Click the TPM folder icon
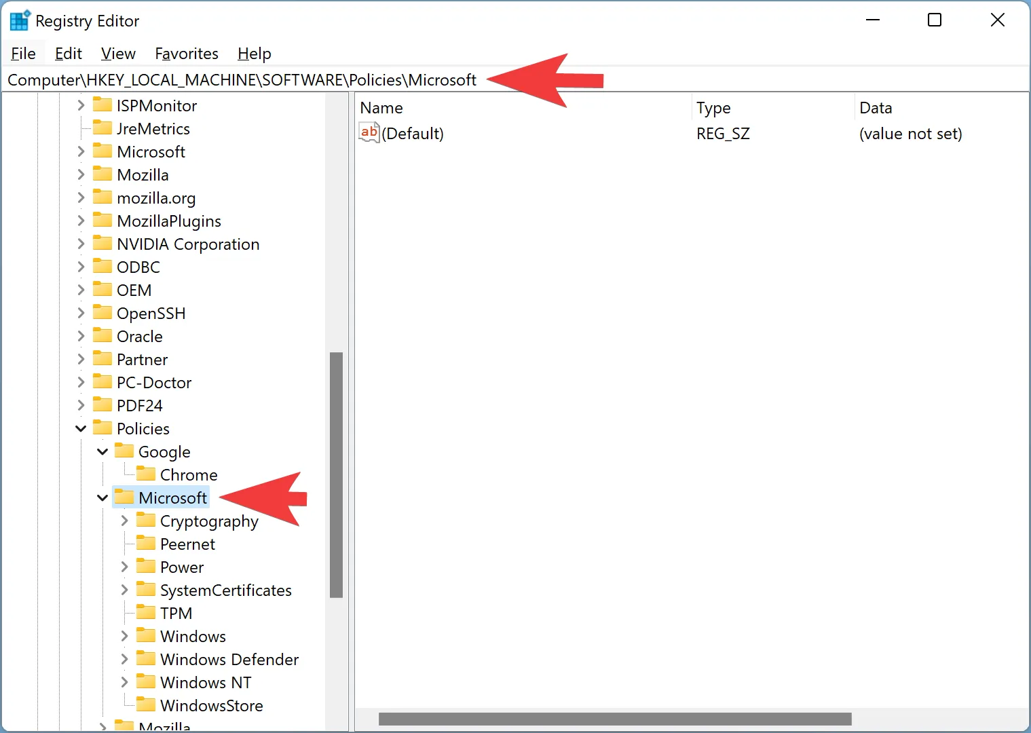 146,613
